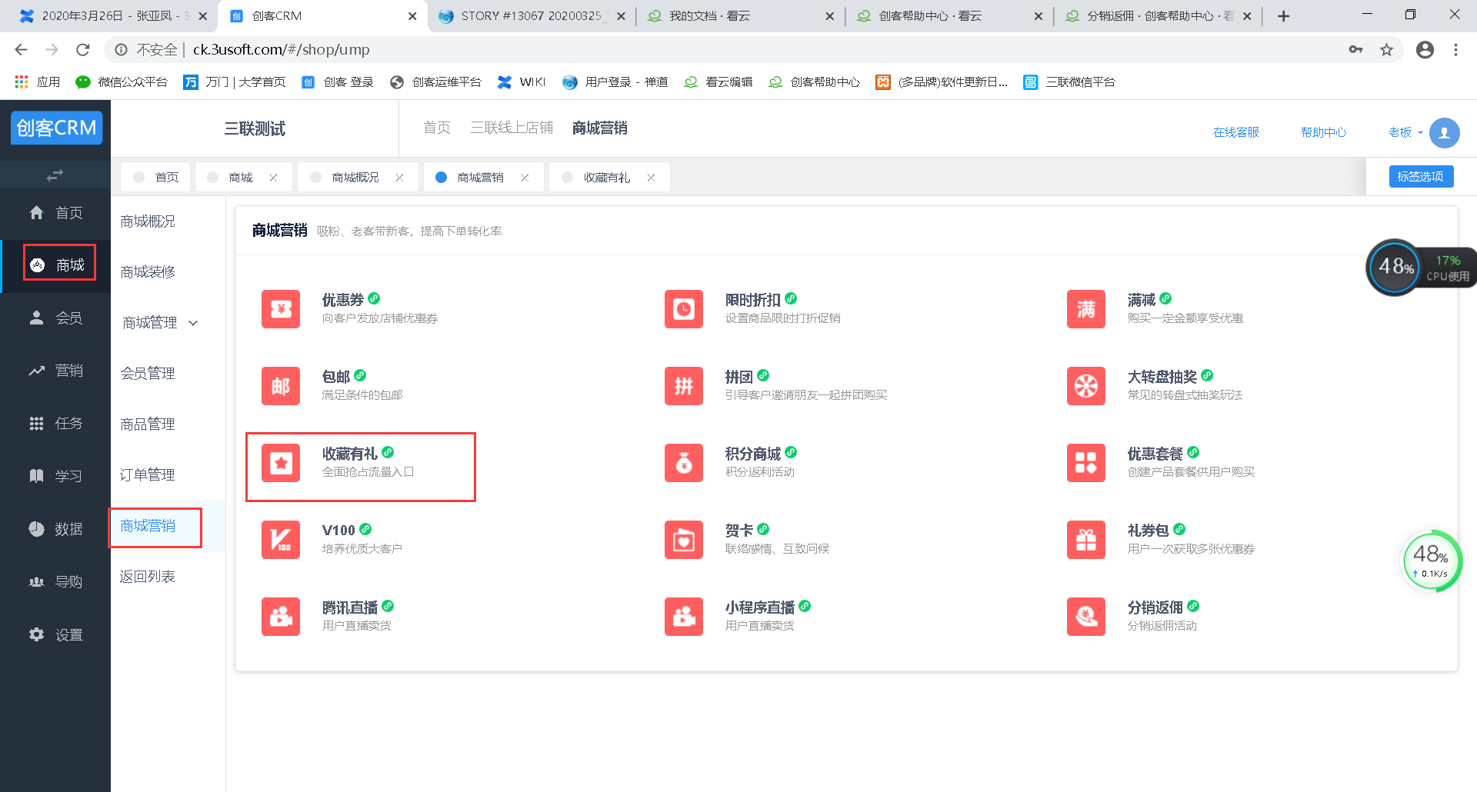Select 任务 in the dark sidebar
The width and height of the screenshot is (1477, 792).
pos(55,424)
